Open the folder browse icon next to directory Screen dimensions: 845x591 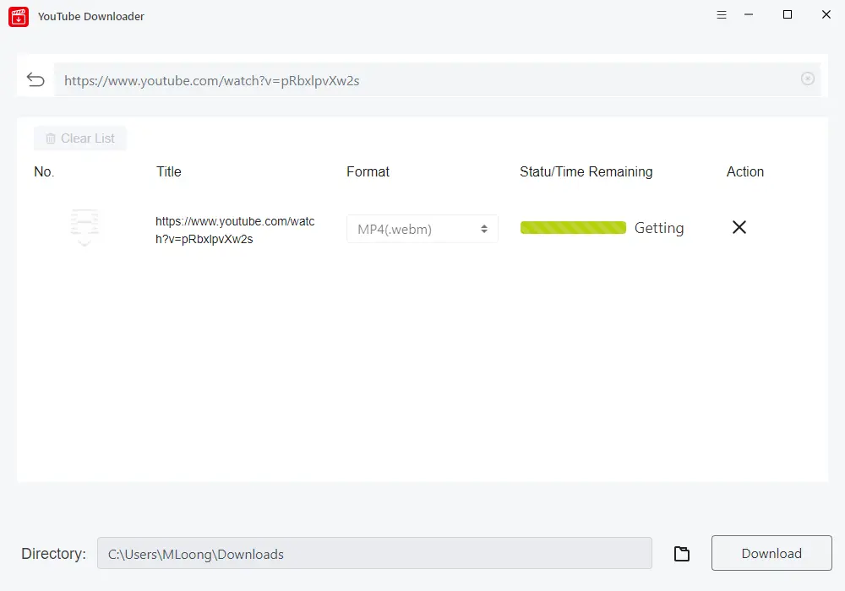pyautogui.click(x=682, y=554)
